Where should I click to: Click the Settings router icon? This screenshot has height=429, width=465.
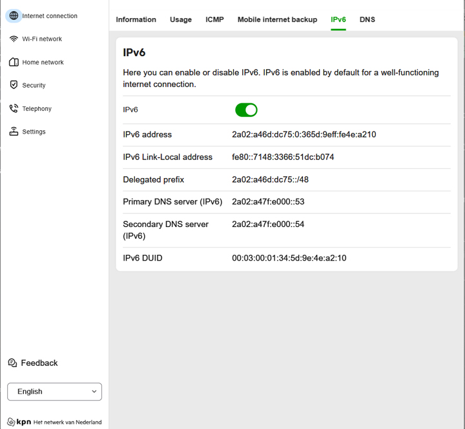pyautogui.click(x=14, y=132)
